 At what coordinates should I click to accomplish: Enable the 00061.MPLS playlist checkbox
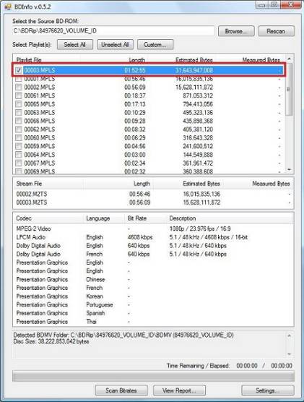click(19, 95)
